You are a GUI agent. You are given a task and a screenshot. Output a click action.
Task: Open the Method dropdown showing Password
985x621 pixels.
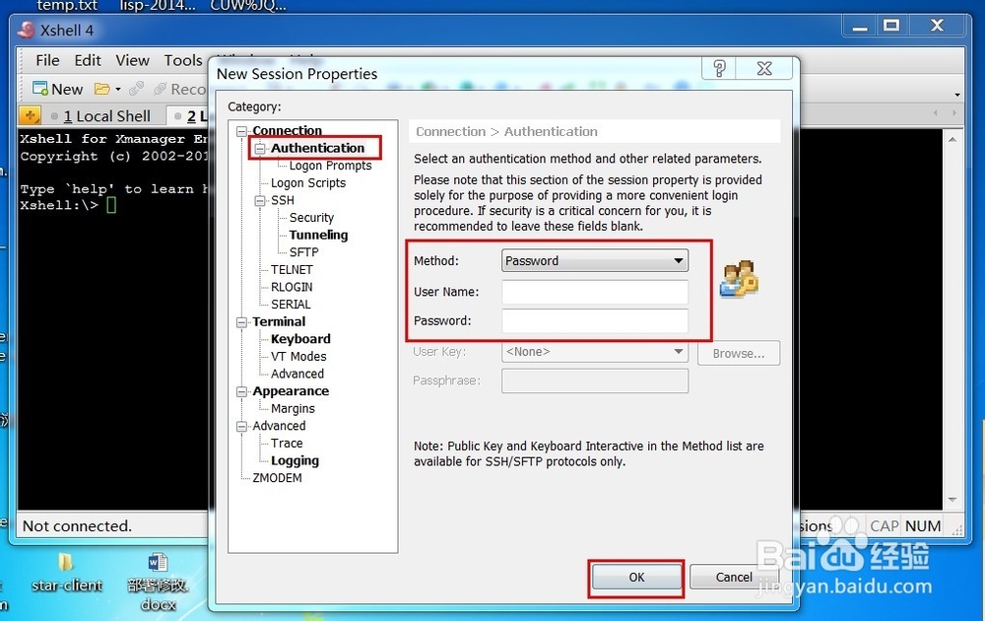pos(594,260)
